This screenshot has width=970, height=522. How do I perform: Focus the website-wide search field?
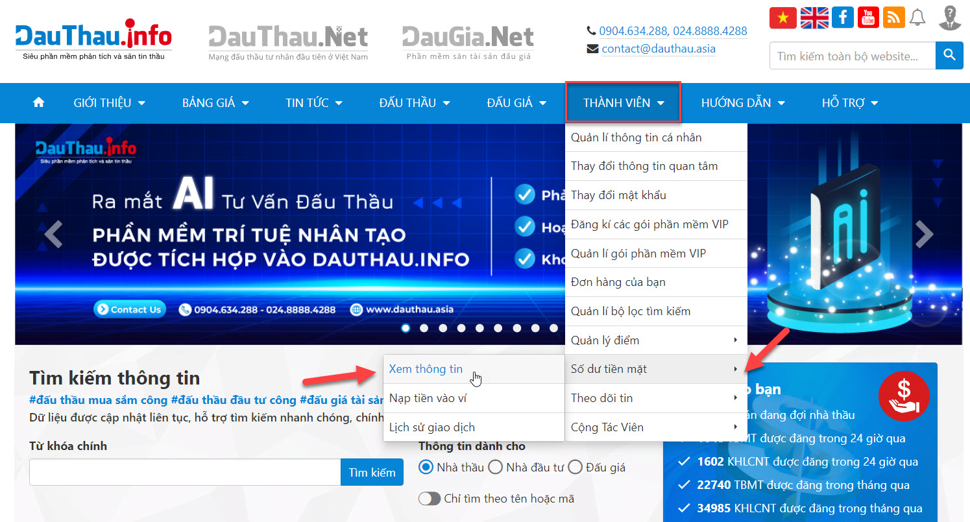(853, 56)
